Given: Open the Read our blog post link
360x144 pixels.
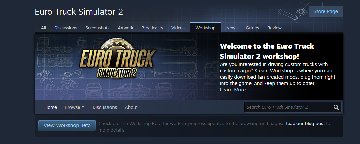Looking at the screenshot, I should tap(305, 124).
